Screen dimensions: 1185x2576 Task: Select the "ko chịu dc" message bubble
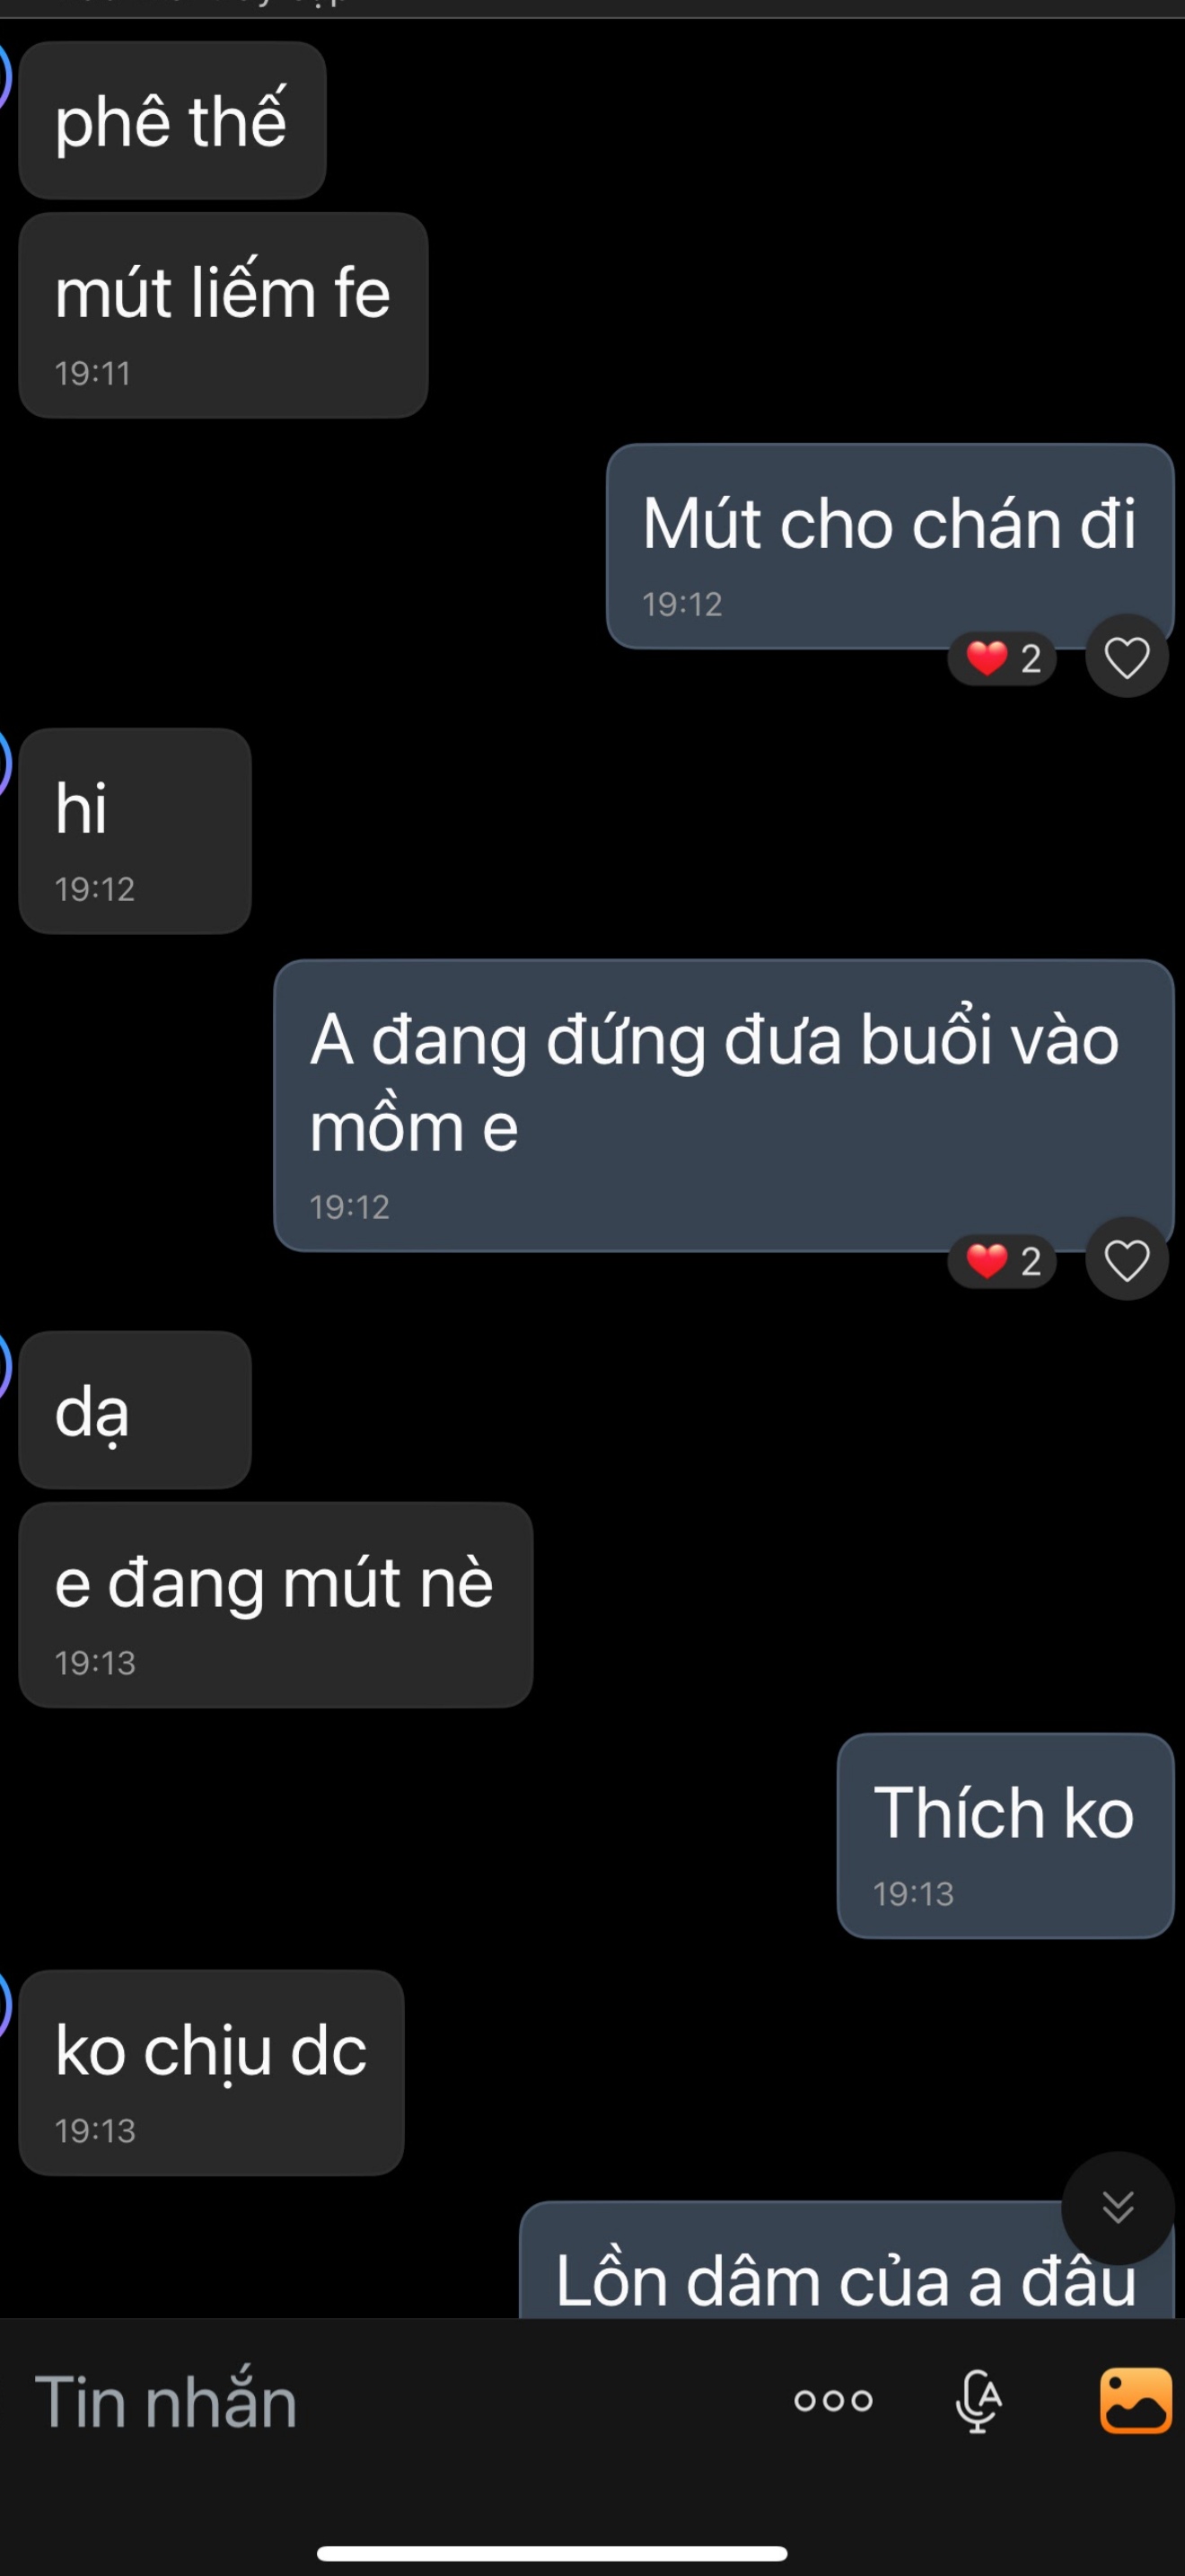211,2072
